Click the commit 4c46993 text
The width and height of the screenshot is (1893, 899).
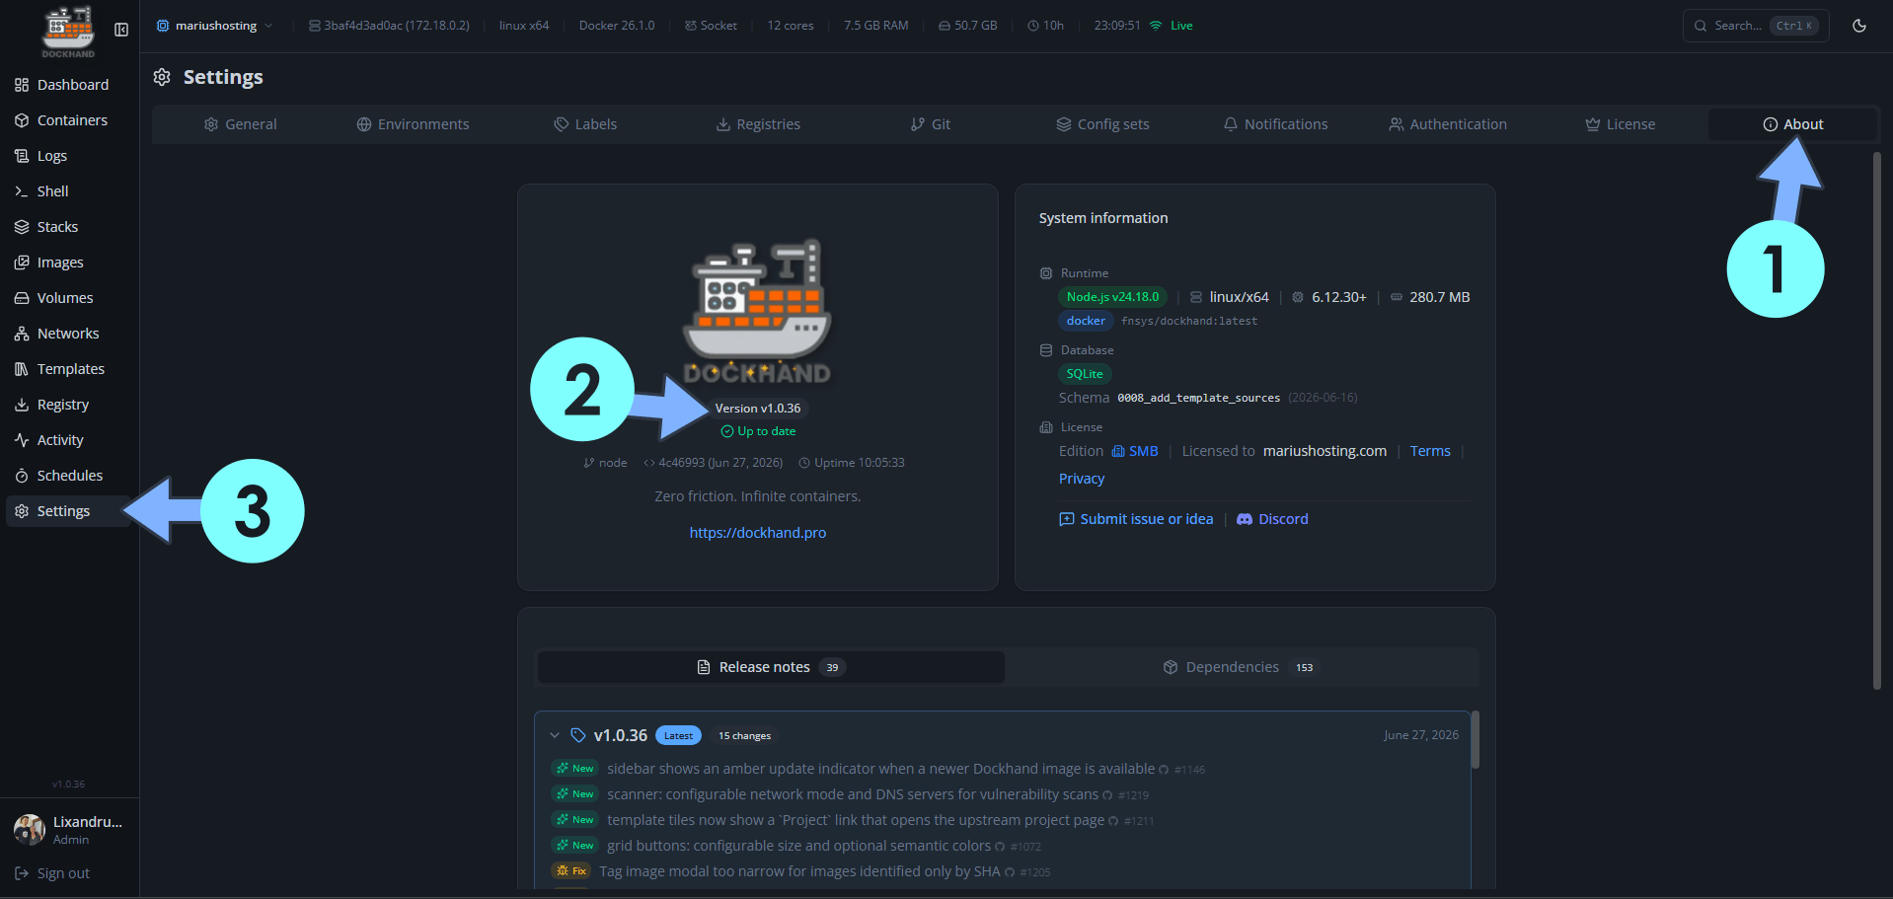tap(713, 463)
